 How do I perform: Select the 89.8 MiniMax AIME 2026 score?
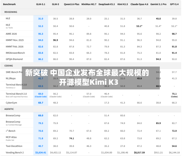[x=89, y=34]
